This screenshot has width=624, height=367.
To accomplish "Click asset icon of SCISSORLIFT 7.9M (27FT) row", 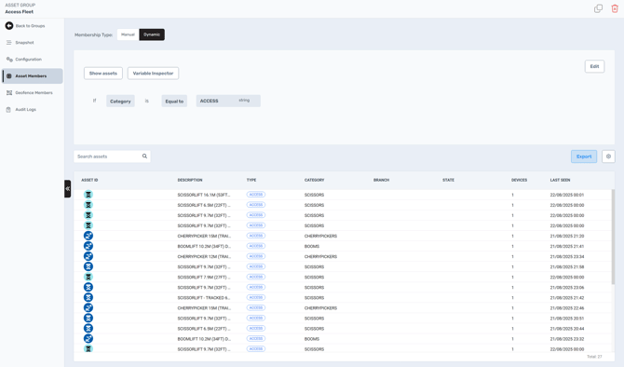I will point(88,277).
